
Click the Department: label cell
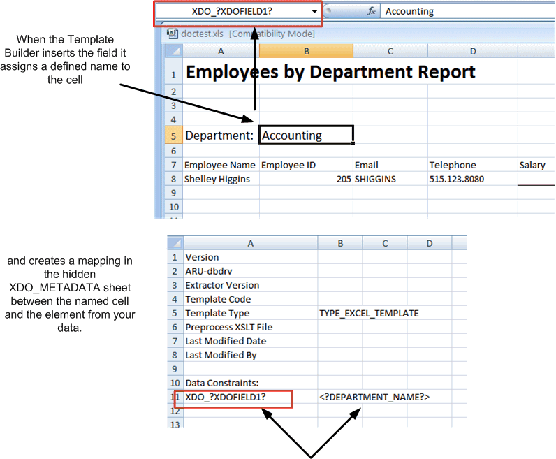[221, 135]
